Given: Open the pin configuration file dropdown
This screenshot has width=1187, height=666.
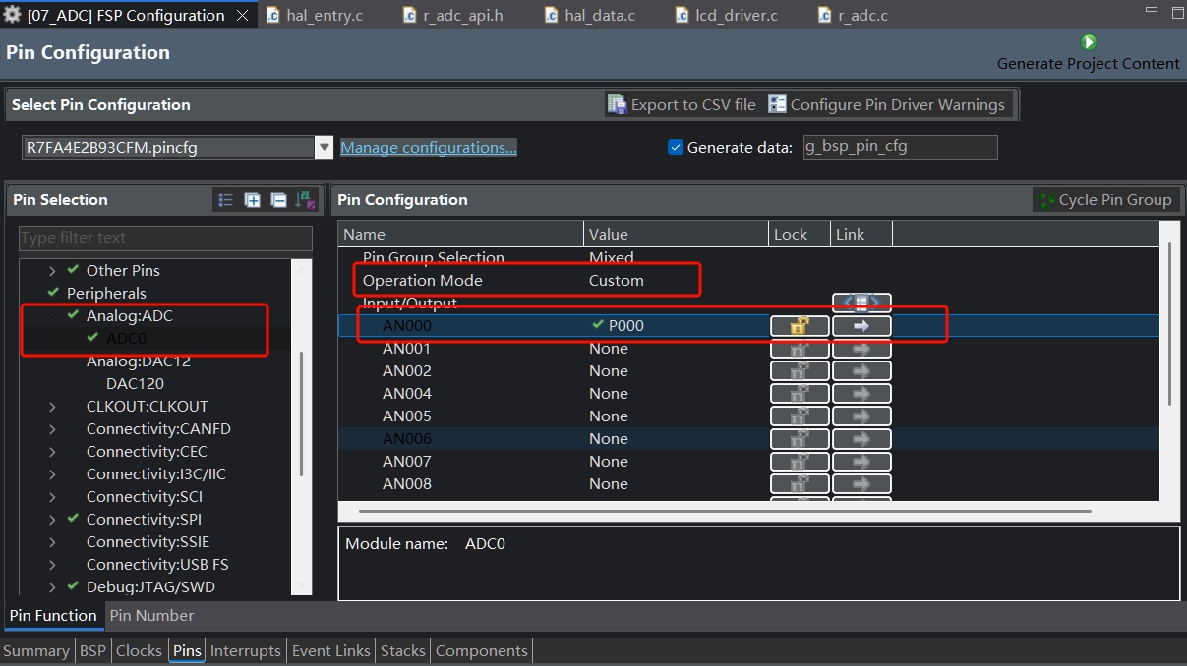Looking at the screenshot, I should point(324,147).
